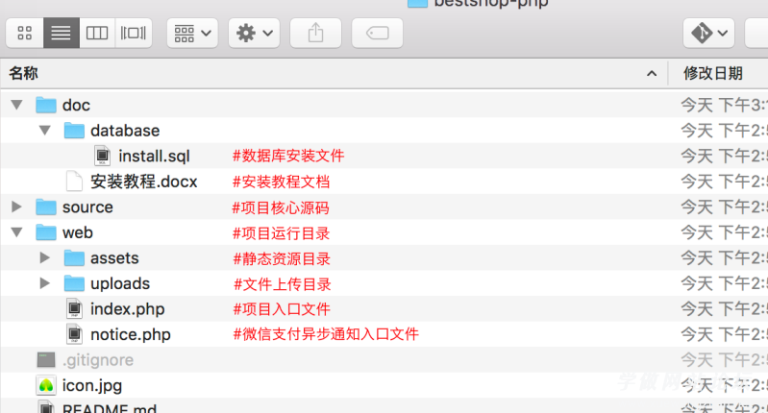This screenshot has height=413, width=768.
Task: Expand the assets folder triangle
Action: [x=45, y=257]
